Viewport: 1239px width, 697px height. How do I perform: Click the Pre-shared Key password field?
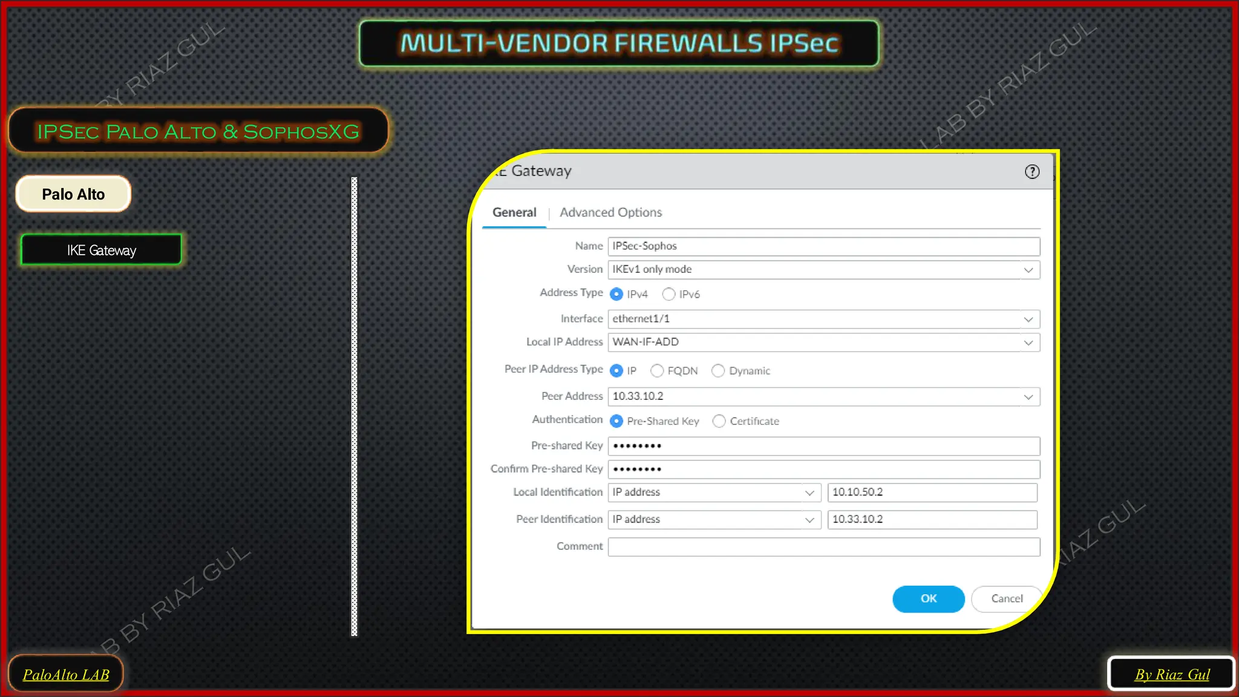(x=823, y=446)
